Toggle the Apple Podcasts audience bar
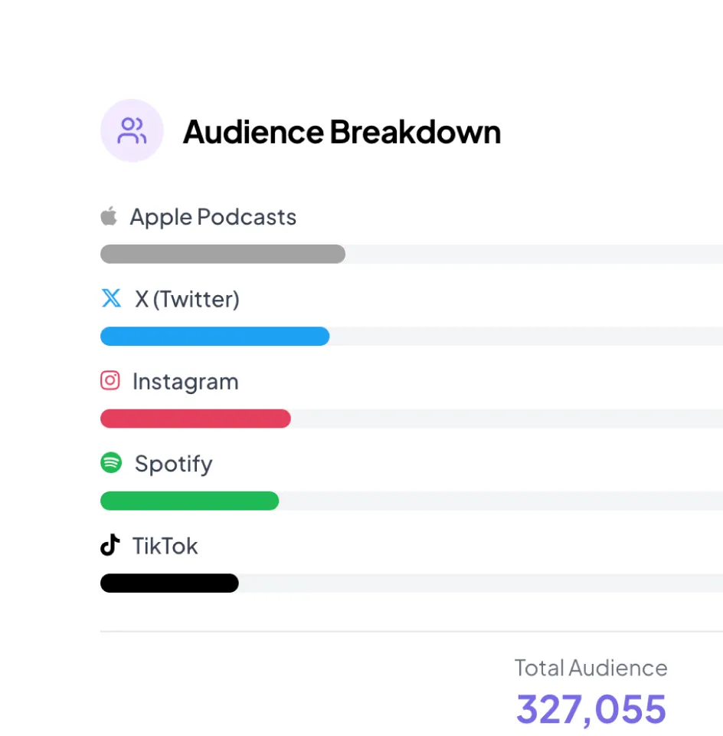 click(x=222, y=254)
